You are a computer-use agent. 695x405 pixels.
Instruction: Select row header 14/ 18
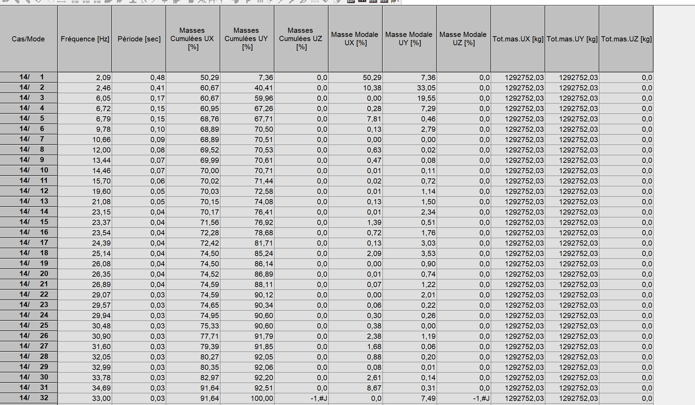point(29,253)
